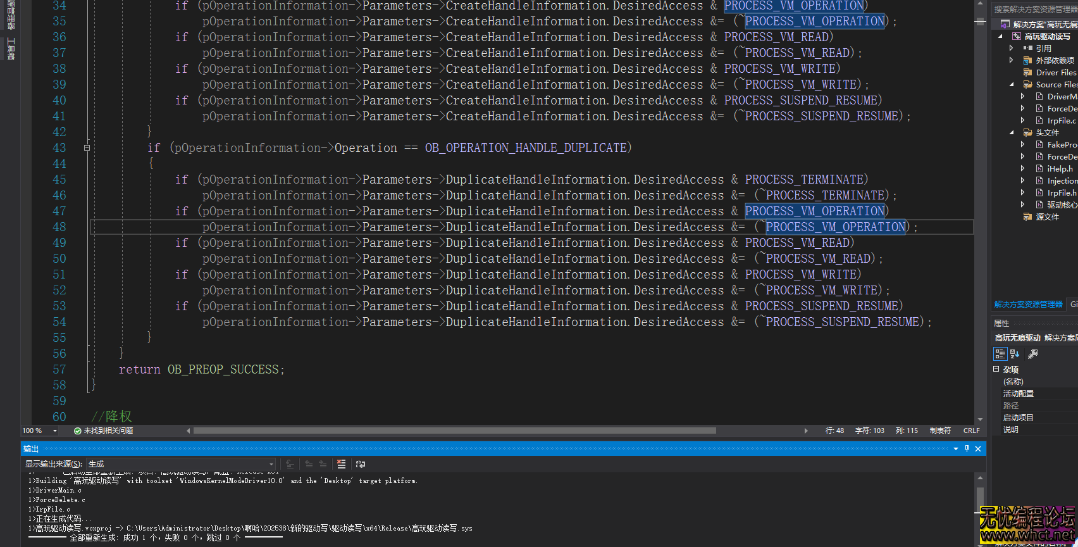Viewport: 1078px width, 547px height.
Task: Switch to the 解决方案资源管理器 tab
Action: click(1028, 305)
